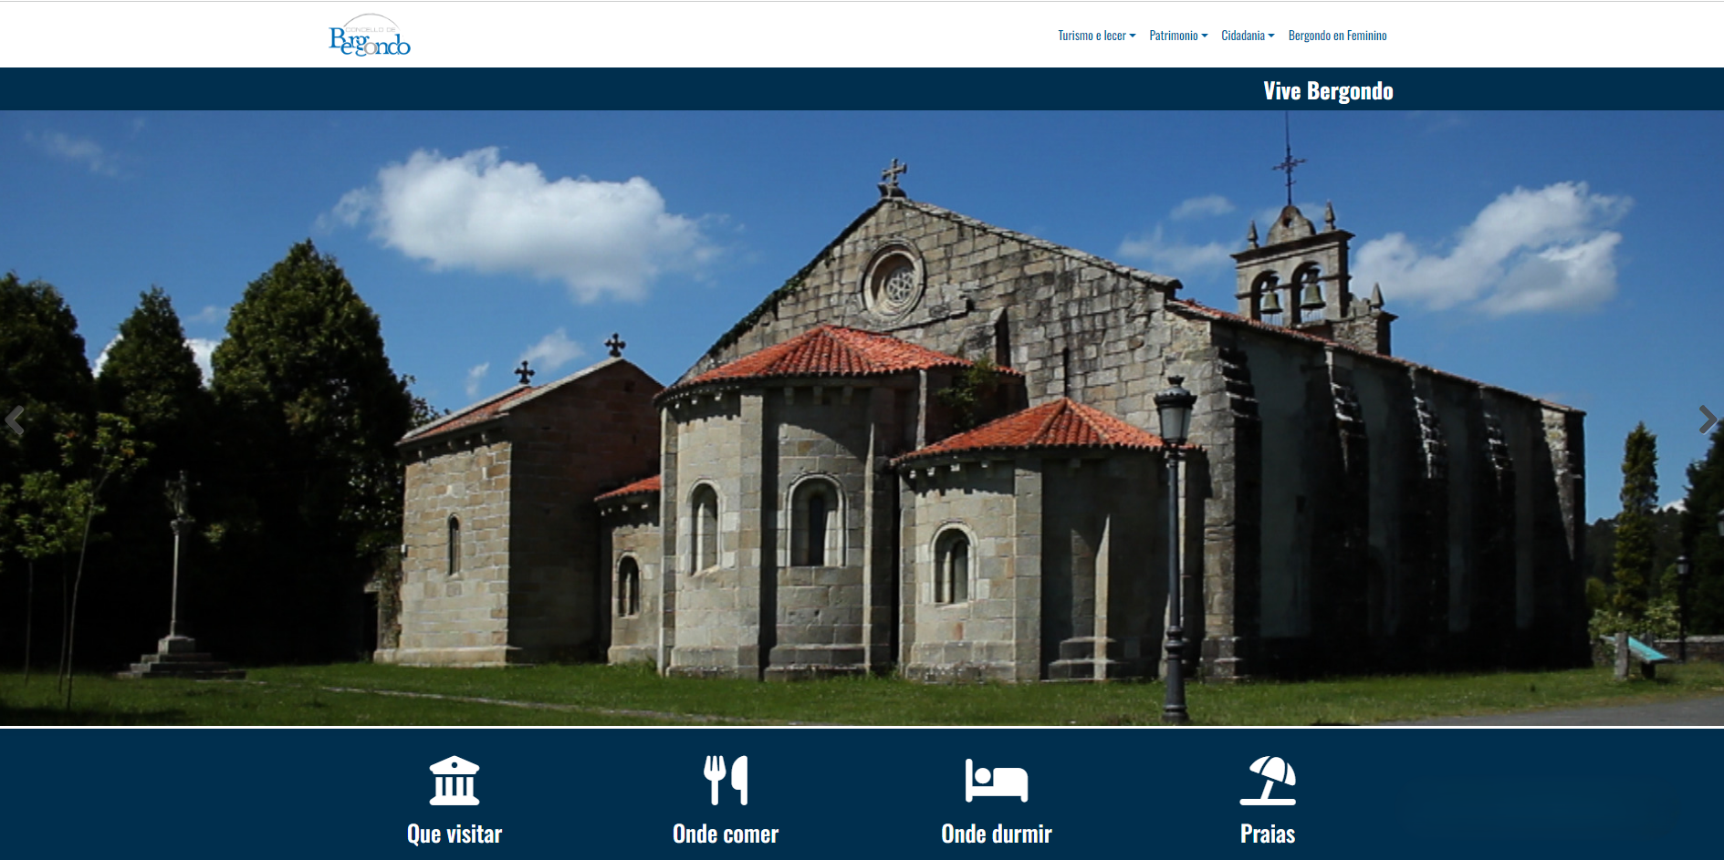
Task: Open the Praias text link
Action: [1268, 834]
